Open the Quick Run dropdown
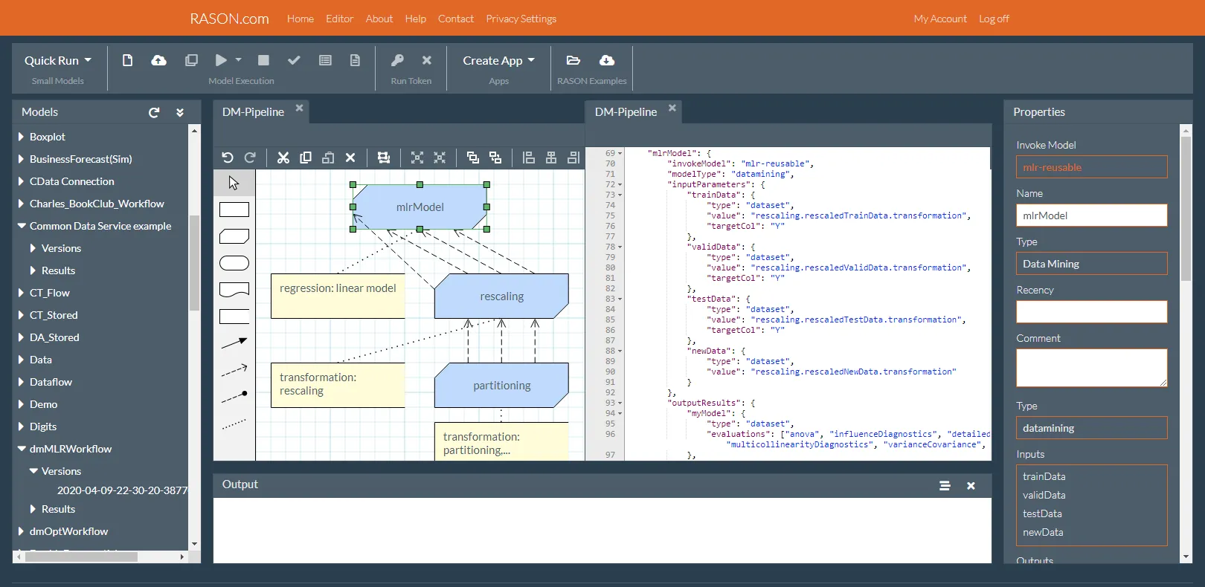The height and width of the screenshot is (587, 1205). [x=57, y=60]
